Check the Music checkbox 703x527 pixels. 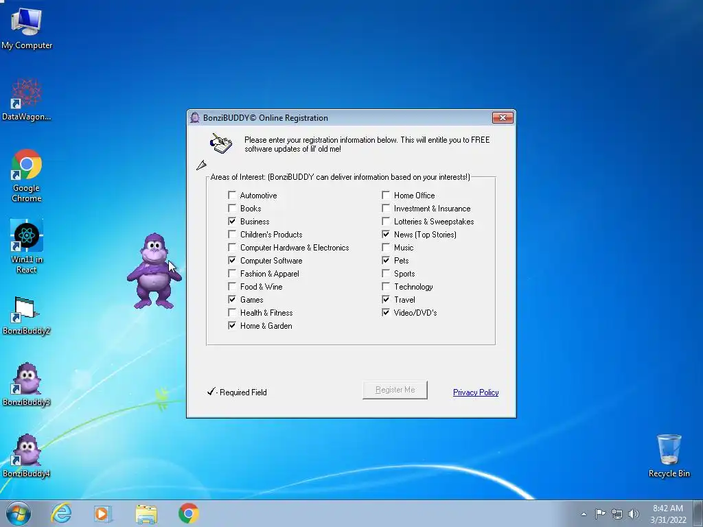pos(386,247)
